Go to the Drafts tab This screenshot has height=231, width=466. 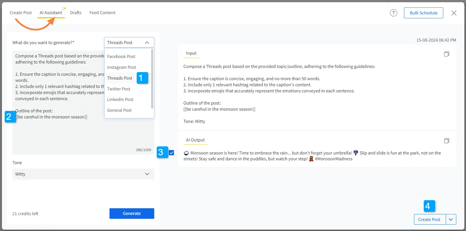coord(76,13)
